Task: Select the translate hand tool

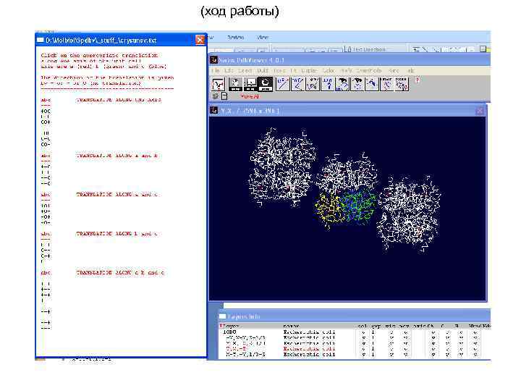Action: [x=235, y=84]
